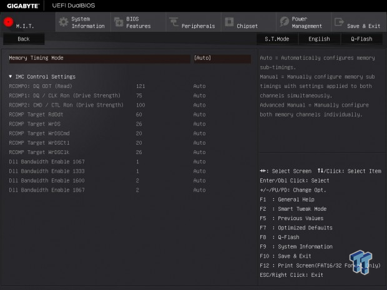The height and width of the screenshot is (290, 387).
Task: Click Auto value for RCOMP2 row
Action: point(199,105)
